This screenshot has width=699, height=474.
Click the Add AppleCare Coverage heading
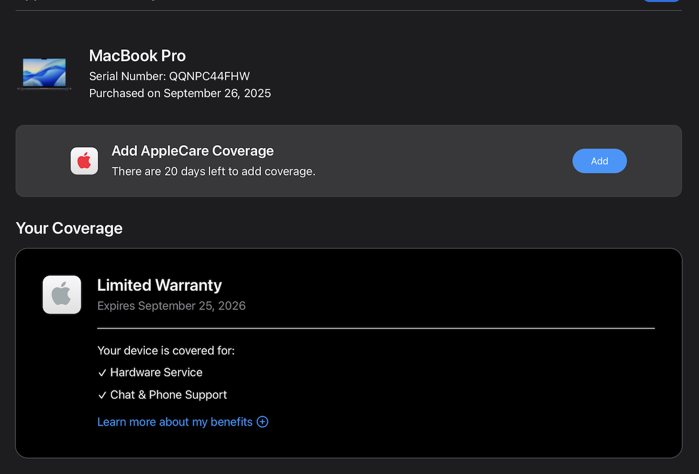(192, 151)
